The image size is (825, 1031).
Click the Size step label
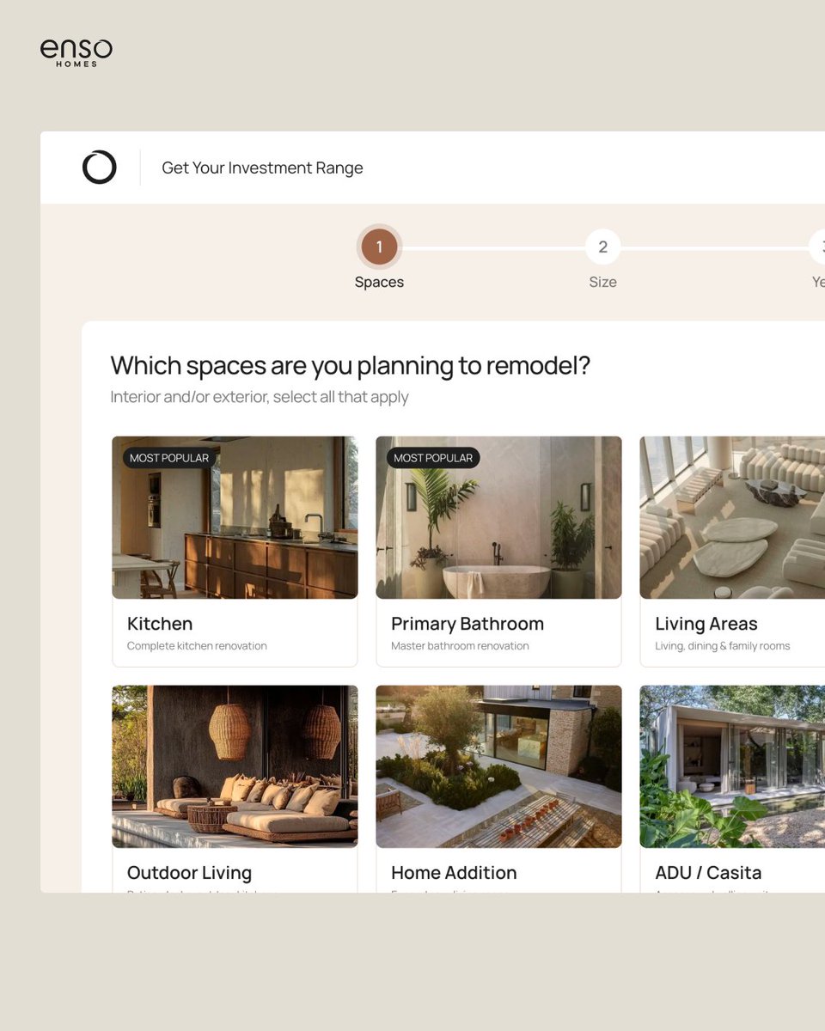point(602,282)
